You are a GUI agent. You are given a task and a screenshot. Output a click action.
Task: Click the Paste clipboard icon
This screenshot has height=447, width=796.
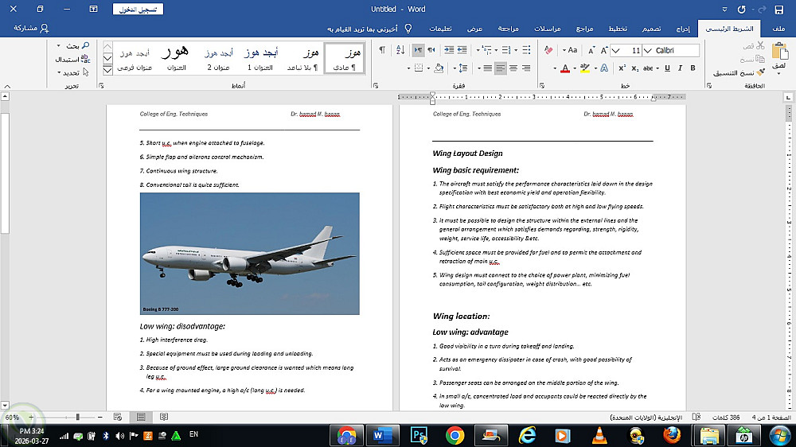779,52
